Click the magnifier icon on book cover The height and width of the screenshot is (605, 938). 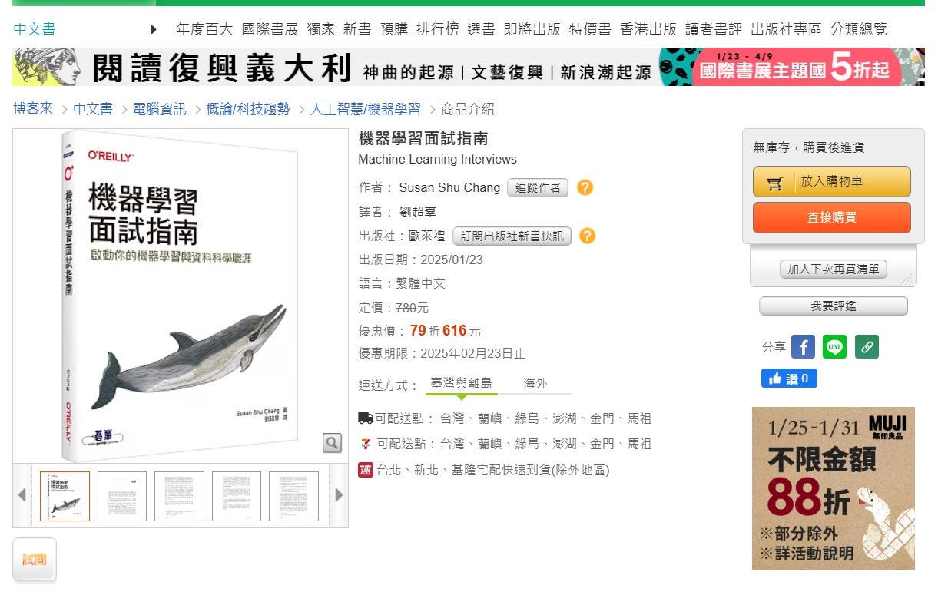coord(332,443)
